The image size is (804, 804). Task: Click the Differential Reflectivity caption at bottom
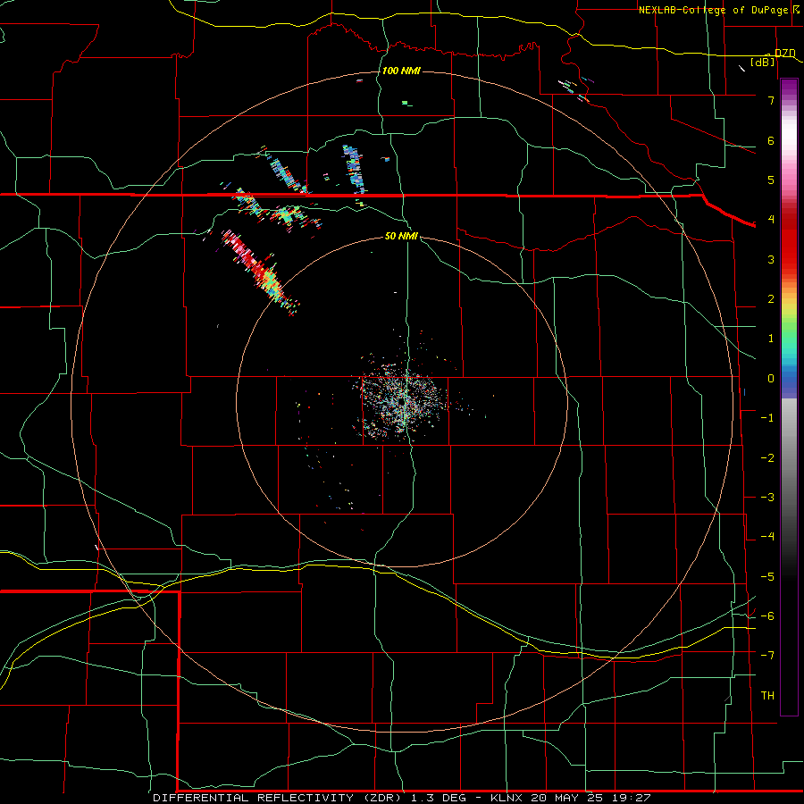[x=402, y=798]
